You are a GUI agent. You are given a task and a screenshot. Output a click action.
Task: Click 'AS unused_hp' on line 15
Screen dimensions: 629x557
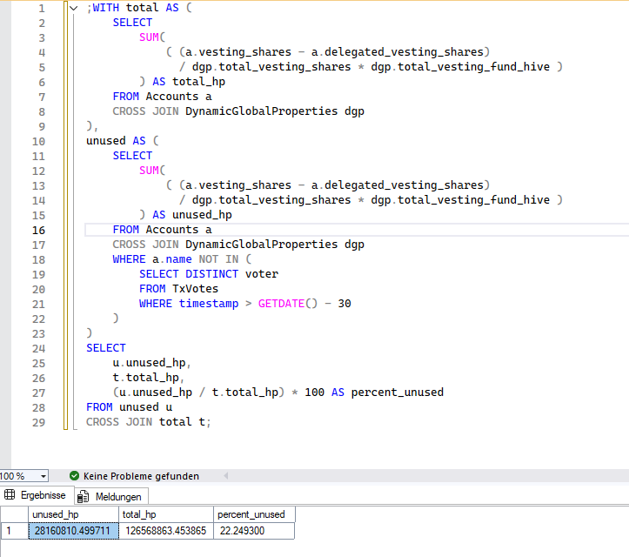coord(192,215)
